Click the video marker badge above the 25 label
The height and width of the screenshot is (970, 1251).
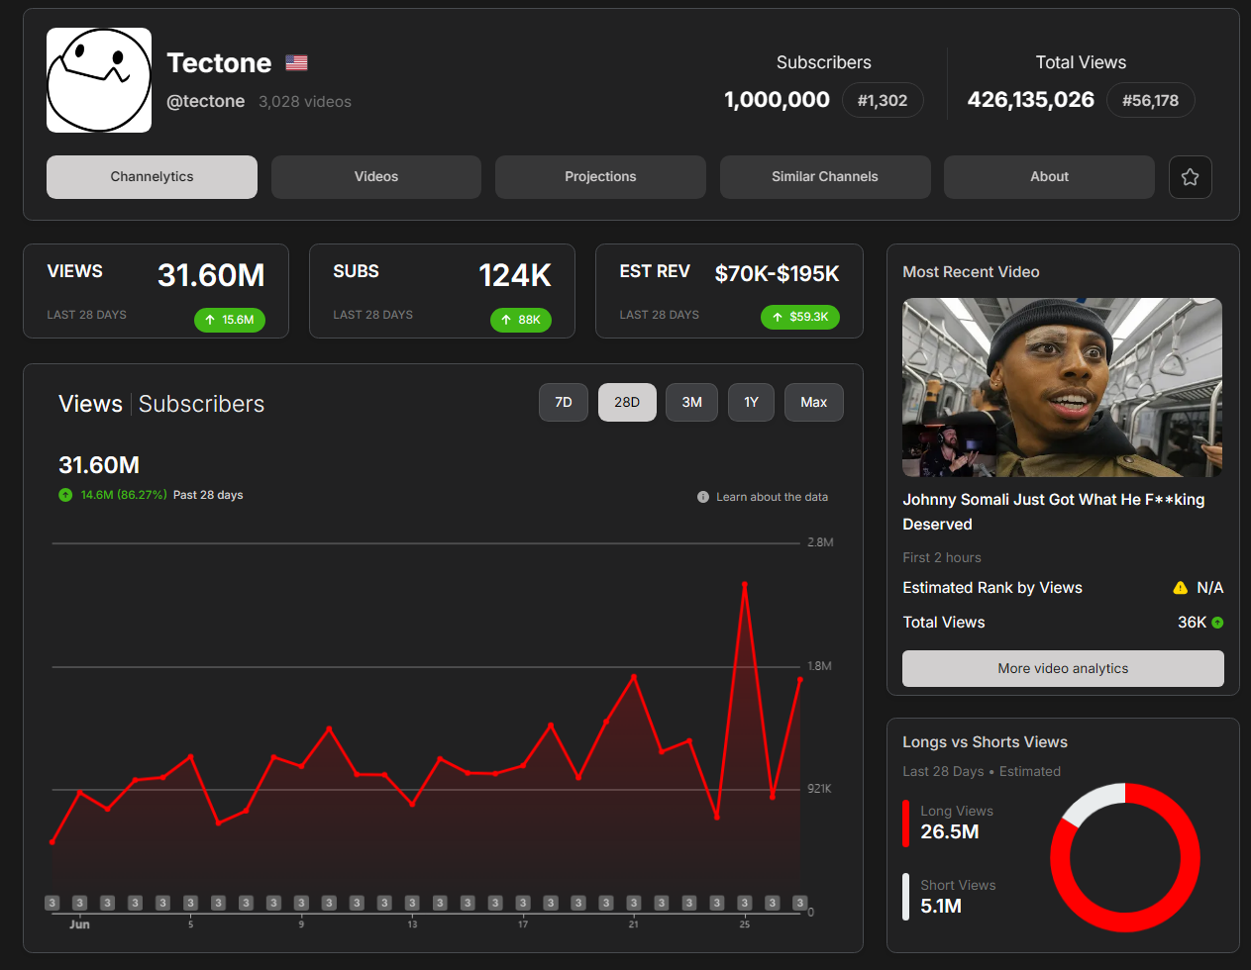click(x=745, y=903)
